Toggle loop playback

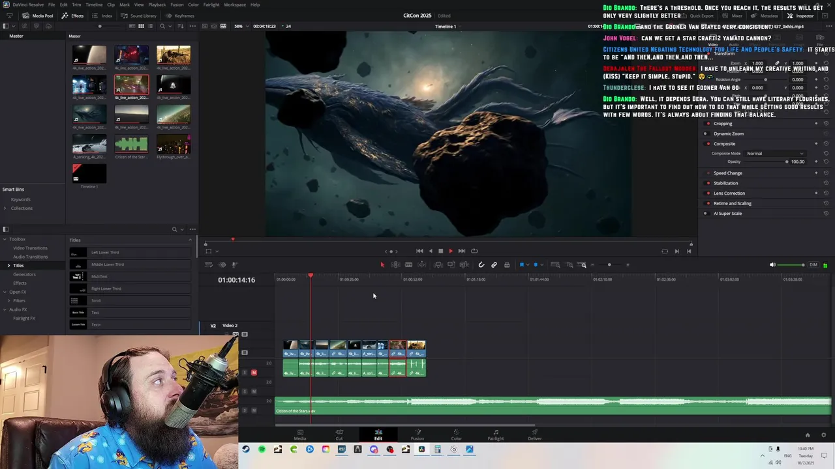(x=474, y=251)
